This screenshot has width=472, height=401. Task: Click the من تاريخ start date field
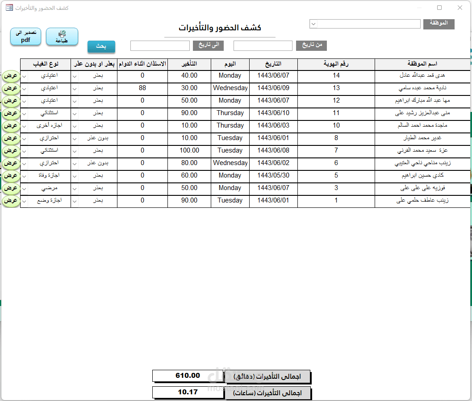pyautogui.click(x=263, y=45)
